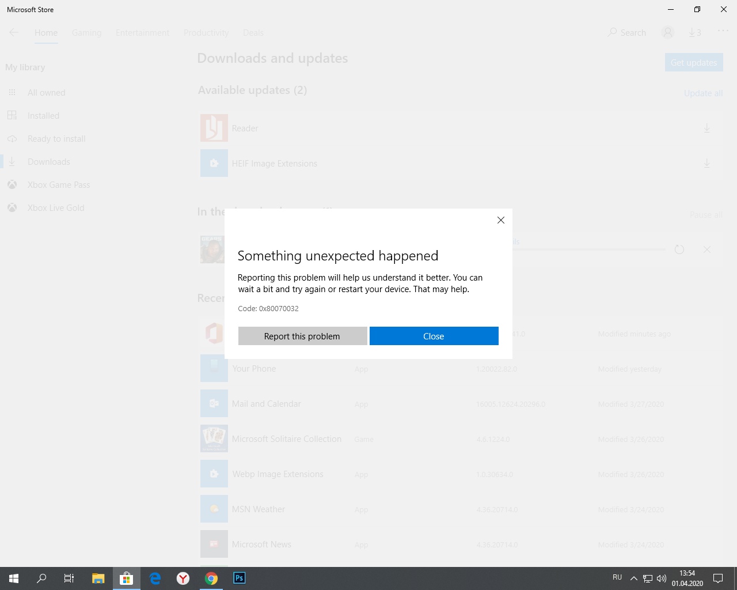
Task: Click the Mail and Calendar text
Action: (x=266, y=404)
